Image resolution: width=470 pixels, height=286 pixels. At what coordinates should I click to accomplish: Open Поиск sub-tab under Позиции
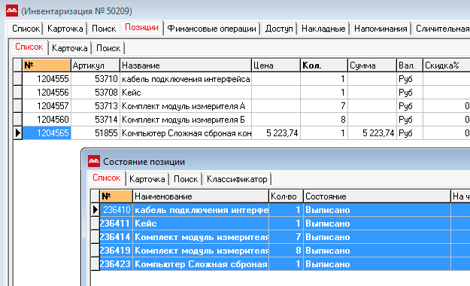click(x=108, y=48)
